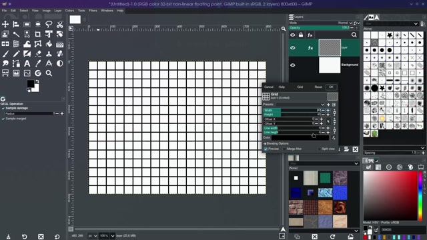Viewport: 427px width, 240px height.
Task: Select the Color Picker eyedropper tool
Action: coord(38,63)
